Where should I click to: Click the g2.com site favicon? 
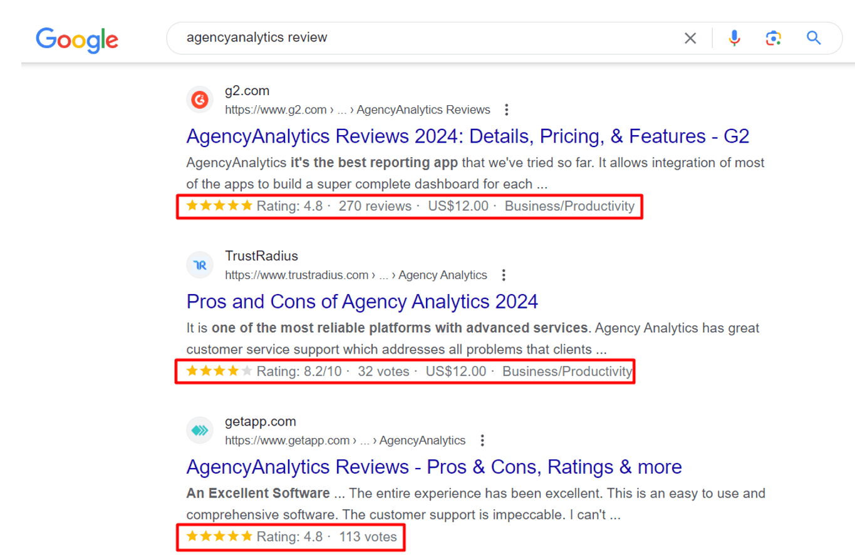[199, 99]
